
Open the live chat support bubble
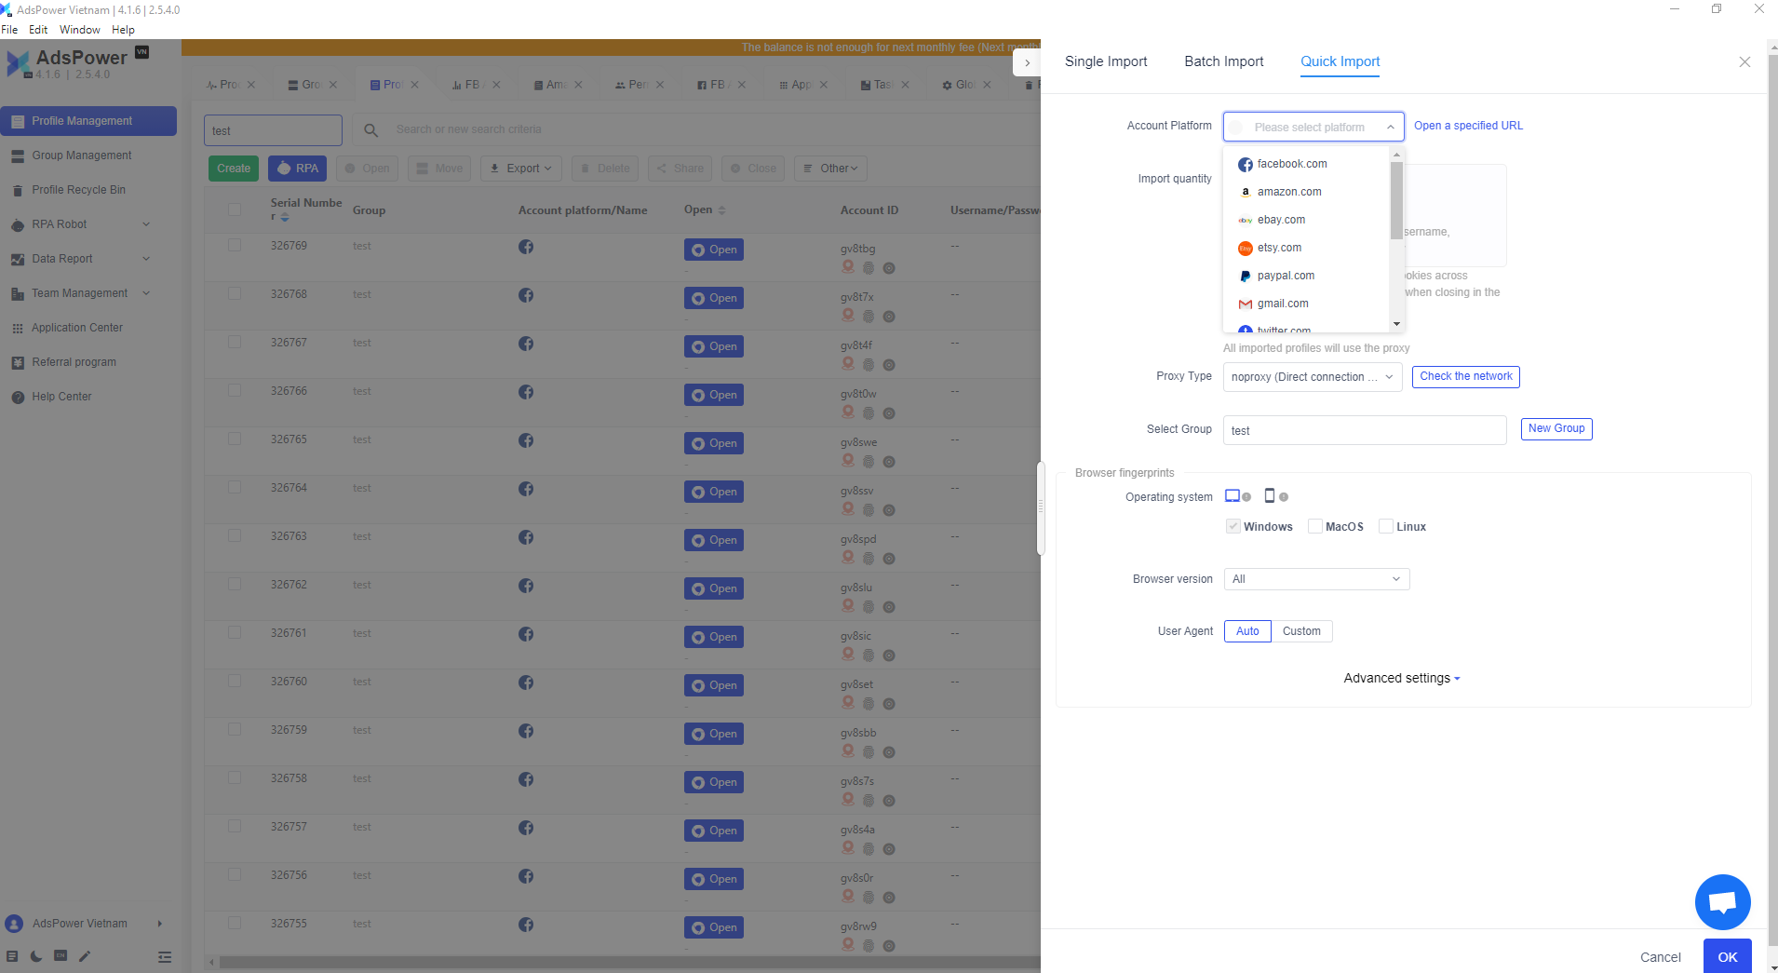[x=1722, y=901]
